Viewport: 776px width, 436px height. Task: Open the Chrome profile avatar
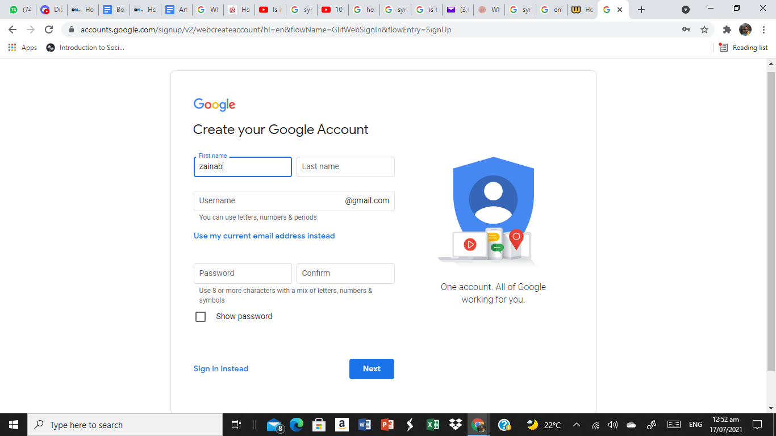[745, 30]
